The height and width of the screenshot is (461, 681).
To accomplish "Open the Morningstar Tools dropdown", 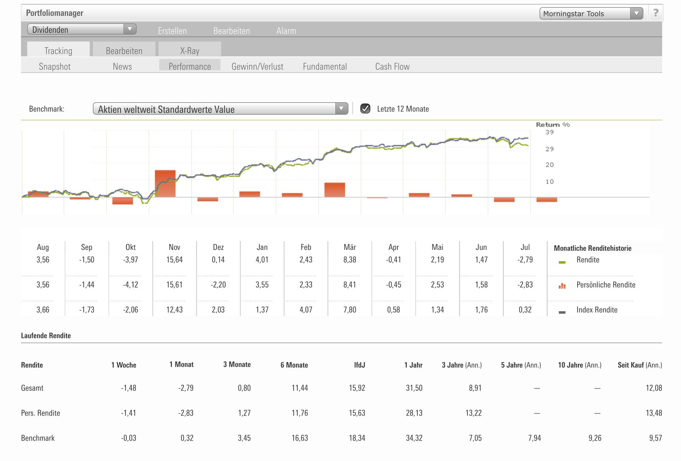I will 591,13.
